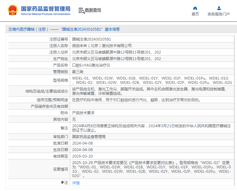Image resolution: width=237 pixels, height=191 pixels.
Task: Select the 适用范围/预期用途 description
Action: pos(136,100)
